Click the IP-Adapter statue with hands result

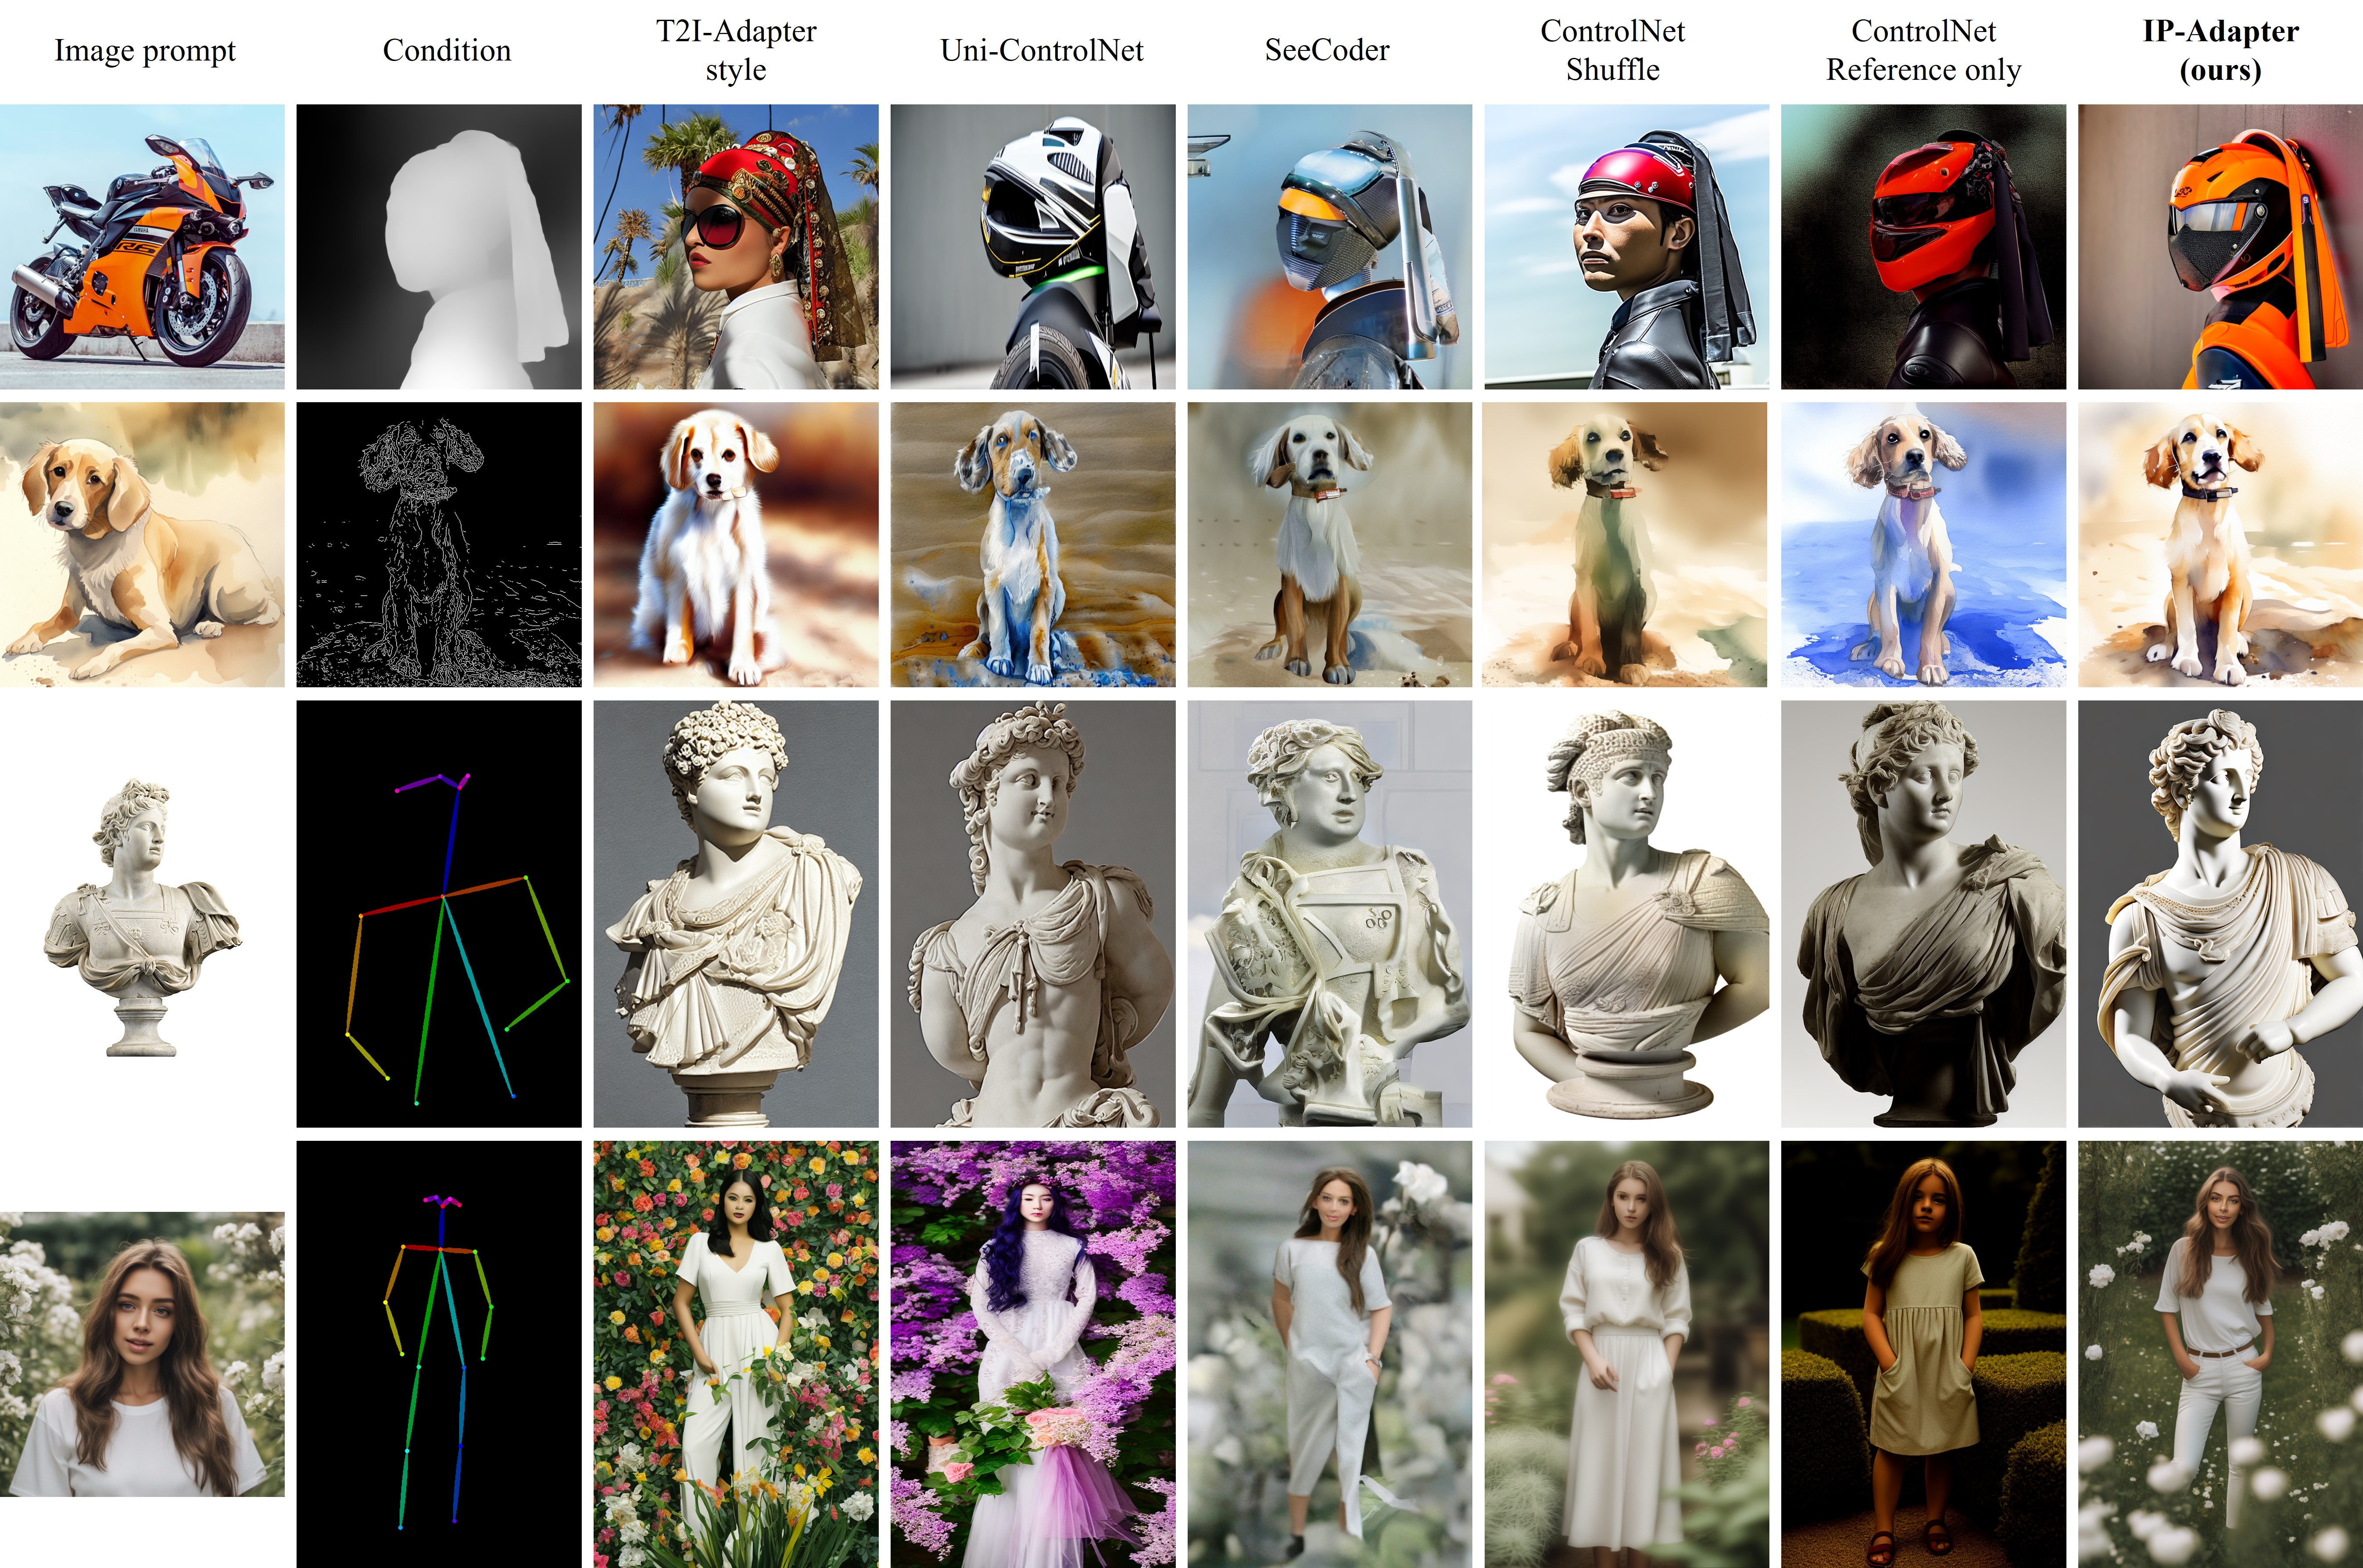pos(2220,913)
